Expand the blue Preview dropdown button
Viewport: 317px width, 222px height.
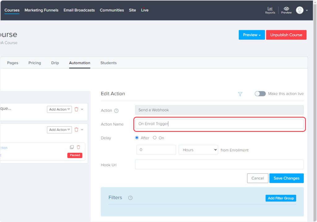coord(251,35)
